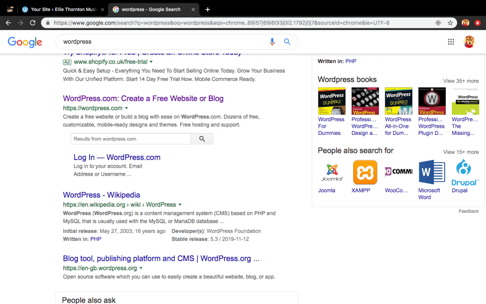Image resolution: width=486 pixels, height=304 pixels.
Task: Go back using the browser back arrow
Action: click(8, 23)
